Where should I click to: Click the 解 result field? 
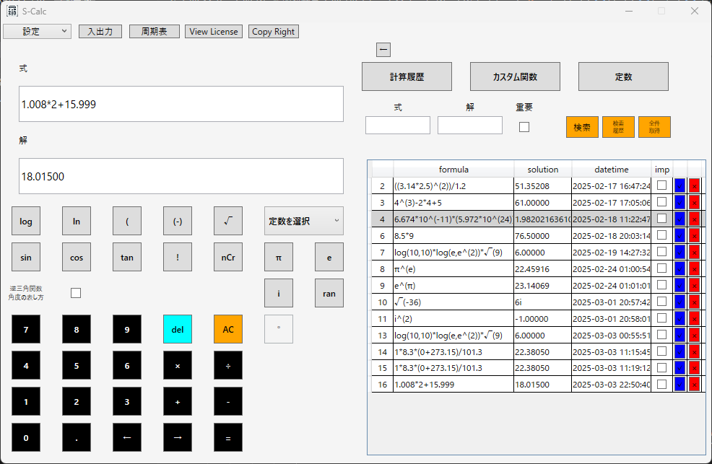181,176
